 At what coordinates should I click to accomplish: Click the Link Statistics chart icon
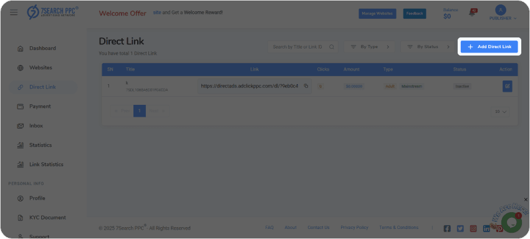coord(21,165)
